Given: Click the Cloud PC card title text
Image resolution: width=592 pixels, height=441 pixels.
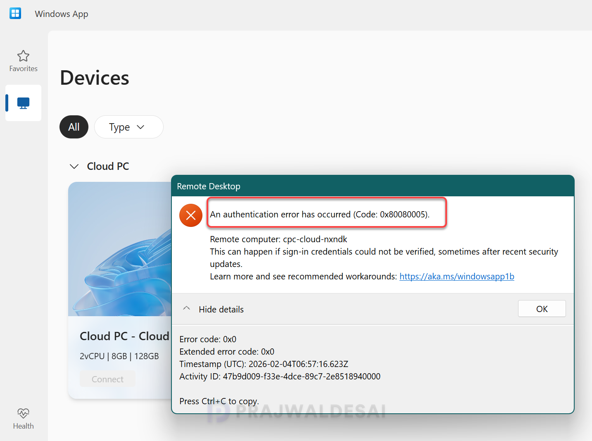Looking at the screenshot, I should pyautogui.click(x=125, y=336).
